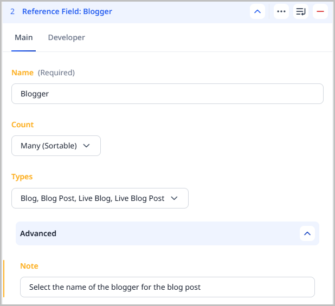Switch to the Main tab
Image resolution: width=335 pixels, height=306 pixels.
23,38
